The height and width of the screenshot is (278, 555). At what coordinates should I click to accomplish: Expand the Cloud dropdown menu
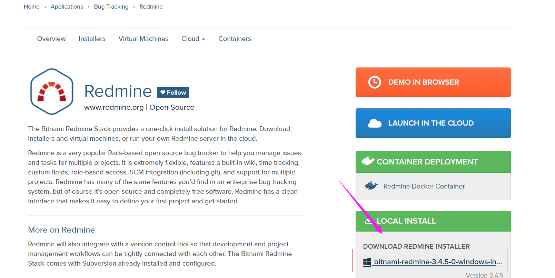click(193, 39)
